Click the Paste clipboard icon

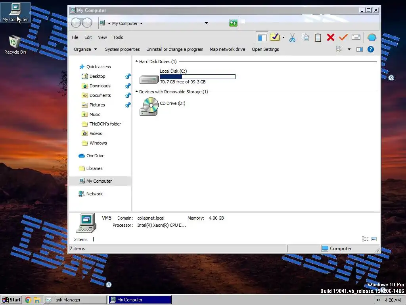tap(318, 38)
